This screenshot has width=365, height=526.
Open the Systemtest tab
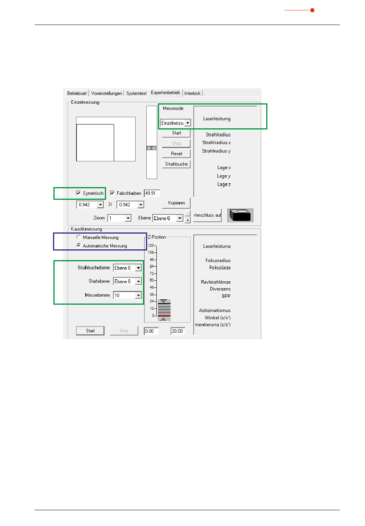coord(136,93)
